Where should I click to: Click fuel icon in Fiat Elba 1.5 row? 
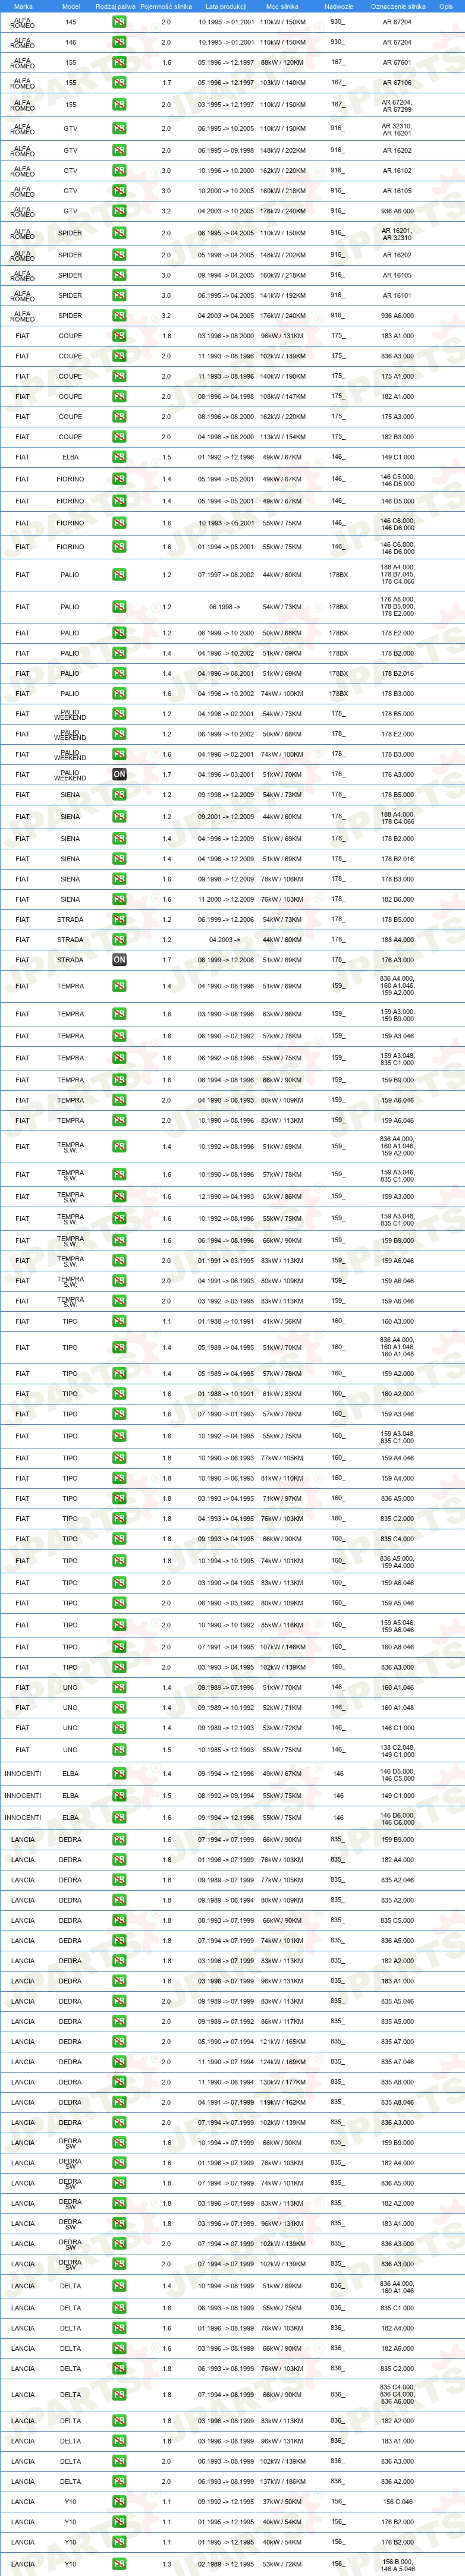119,457
